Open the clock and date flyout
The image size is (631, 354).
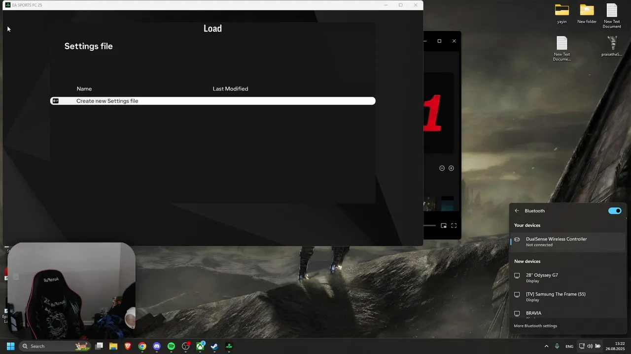(x=616, y=346)
